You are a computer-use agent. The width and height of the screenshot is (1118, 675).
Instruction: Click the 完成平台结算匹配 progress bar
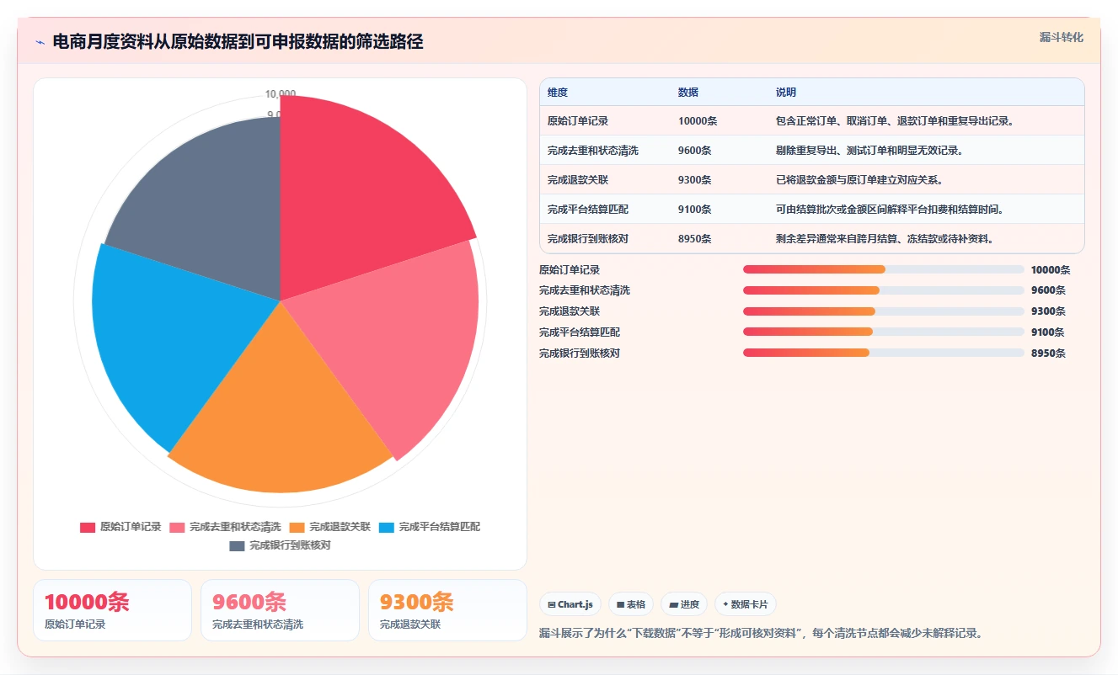[884, 332]
